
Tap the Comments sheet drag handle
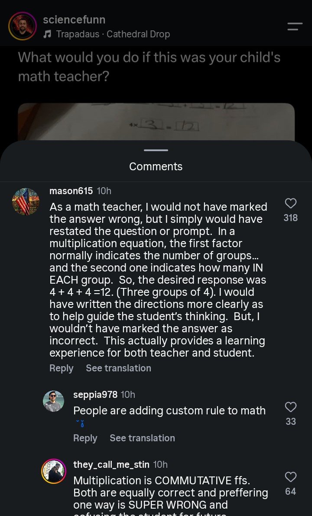(156, 150)
